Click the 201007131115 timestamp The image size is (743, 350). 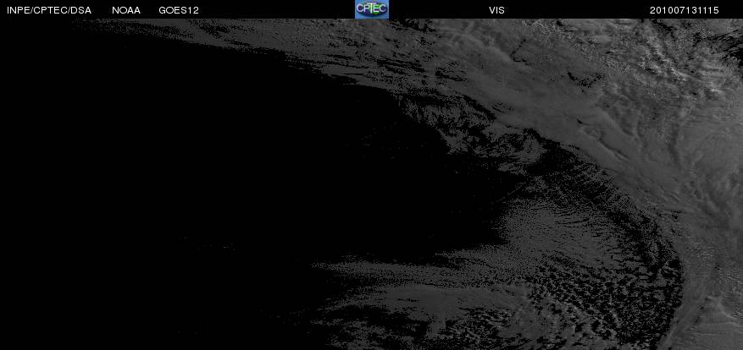tap(685, 10)
